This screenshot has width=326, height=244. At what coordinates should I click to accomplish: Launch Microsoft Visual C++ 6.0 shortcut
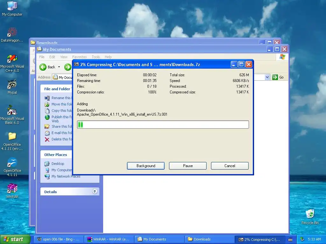pos(12,63)
